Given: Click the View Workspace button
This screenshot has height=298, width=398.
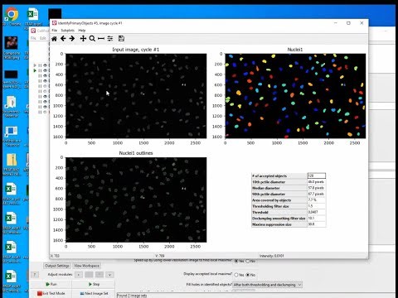Looking at the screenshot, I should 87,266.
